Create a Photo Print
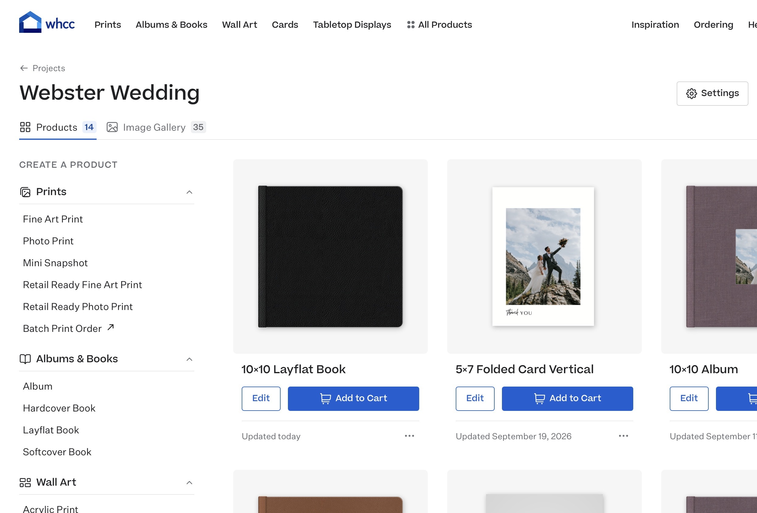This screenshot has width=757, height=513. point(48,241)
